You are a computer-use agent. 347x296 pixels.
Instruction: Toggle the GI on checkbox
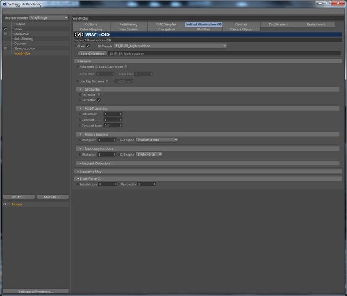tap(88, 46)
